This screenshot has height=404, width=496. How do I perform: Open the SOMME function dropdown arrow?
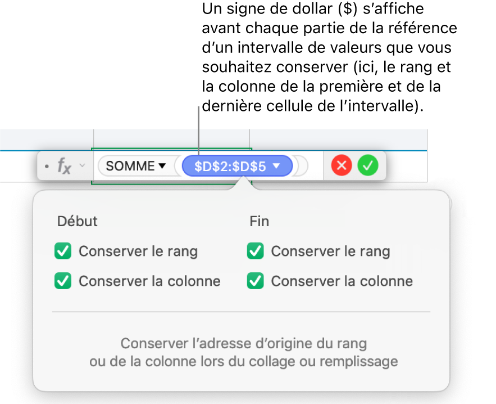(x=162, y=166)
